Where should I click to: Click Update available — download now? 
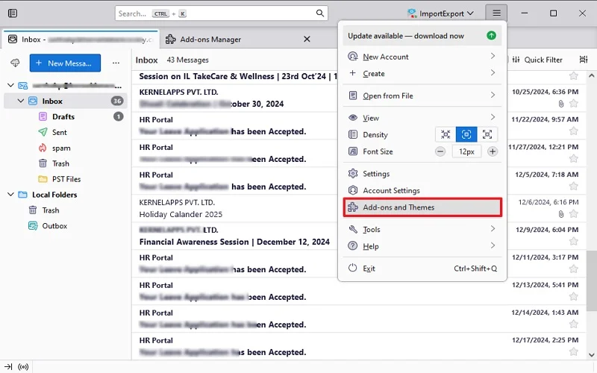click(422, 36)
